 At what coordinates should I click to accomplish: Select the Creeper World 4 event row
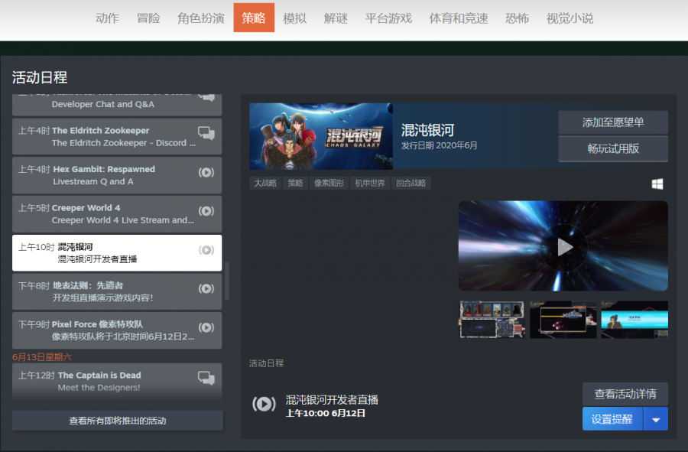[117, 214]
